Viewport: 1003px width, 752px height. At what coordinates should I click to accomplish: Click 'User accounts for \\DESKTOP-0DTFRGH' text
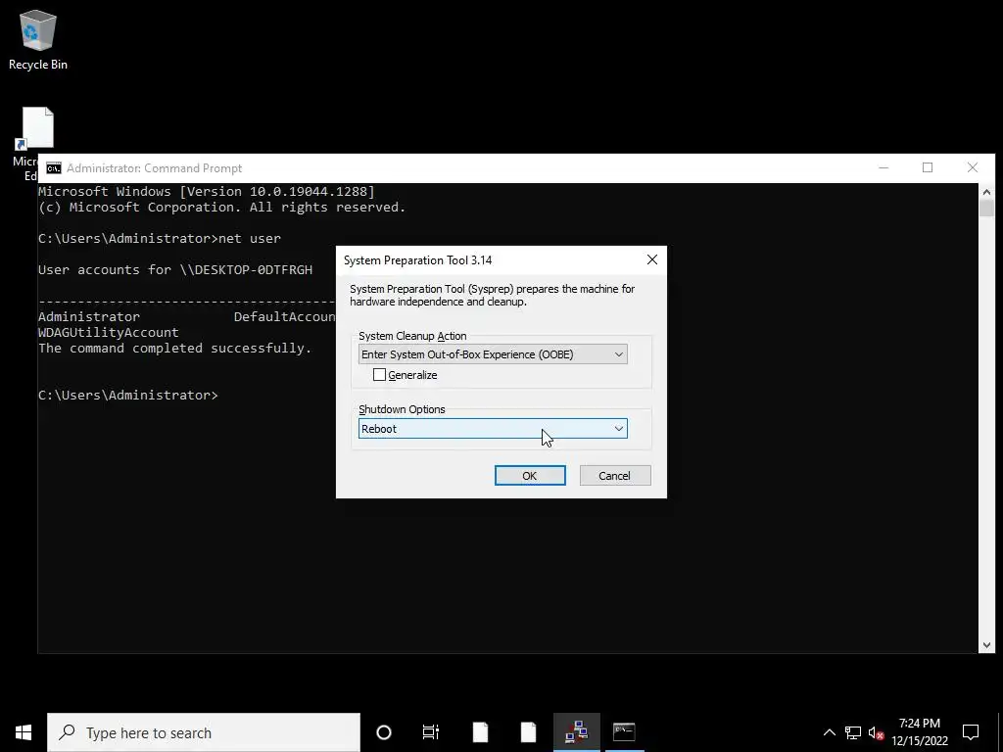(x=174, y=270)
